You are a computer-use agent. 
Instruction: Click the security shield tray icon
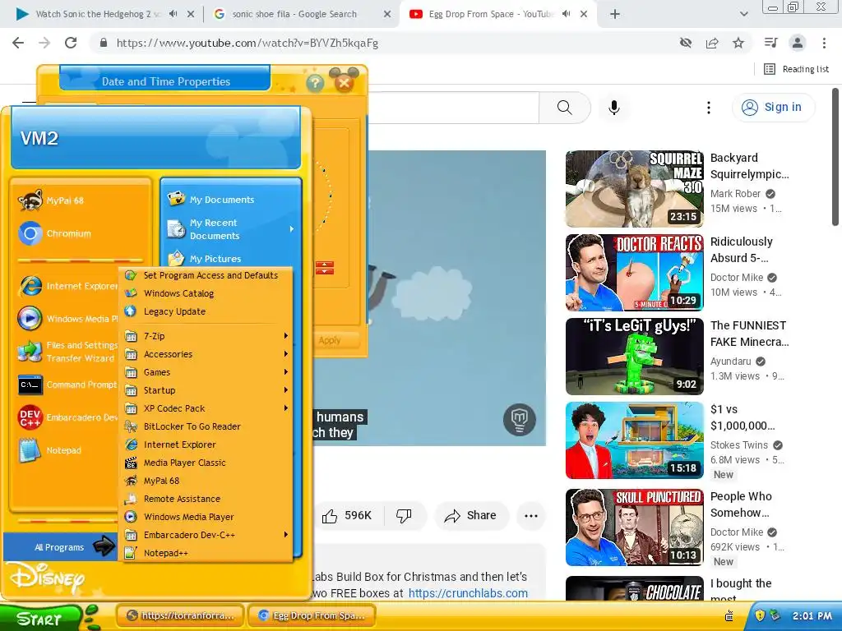click(x=761, y=615)
